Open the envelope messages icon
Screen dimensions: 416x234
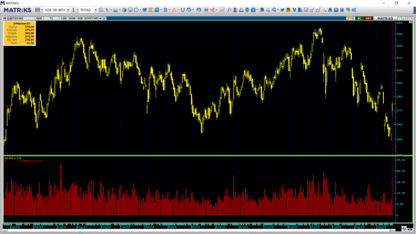(x=336, y=10)
